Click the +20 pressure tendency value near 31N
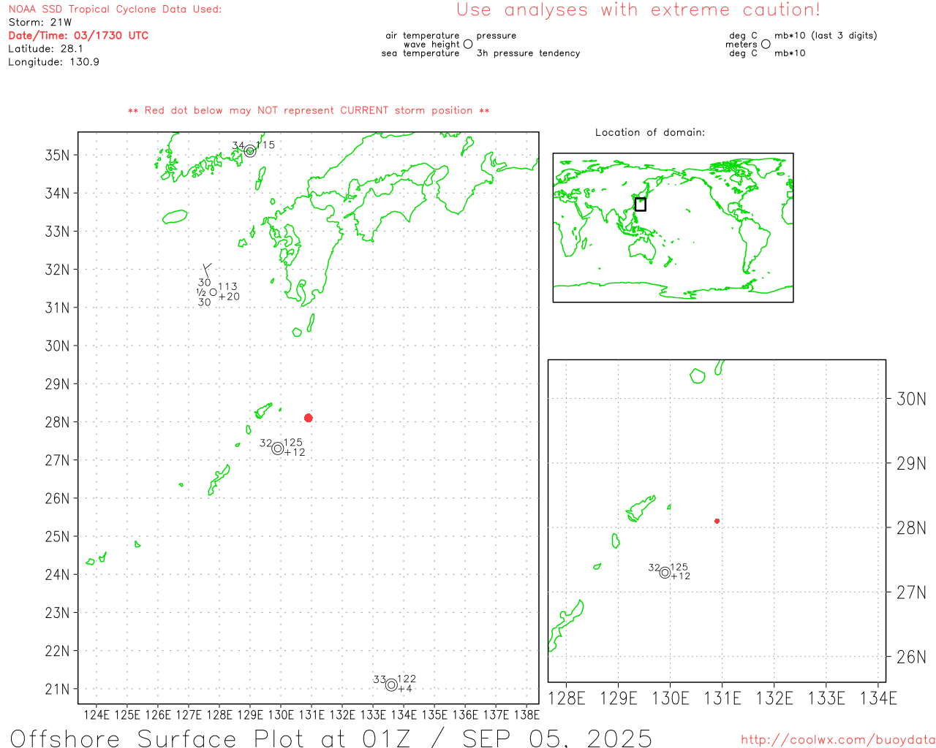936x748 pixels. (x=229, y=297)
